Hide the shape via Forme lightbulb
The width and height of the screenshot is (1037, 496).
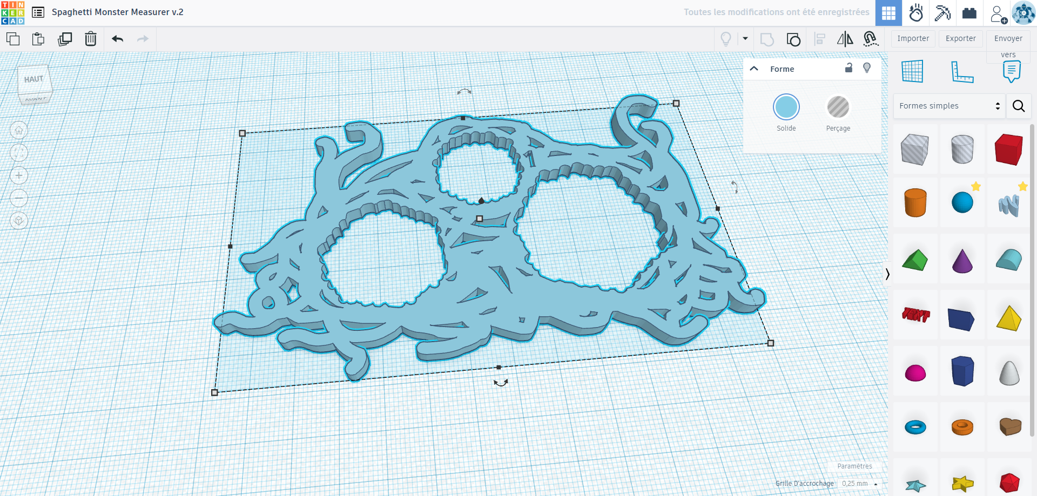coord(867,67)
